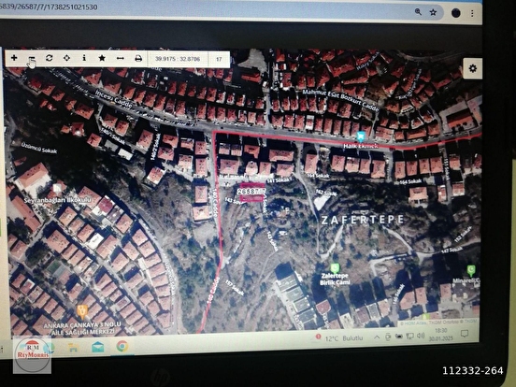Open the browser zoom magnifier icon
This screenshot has width=516, height=387.
point(418,12)
